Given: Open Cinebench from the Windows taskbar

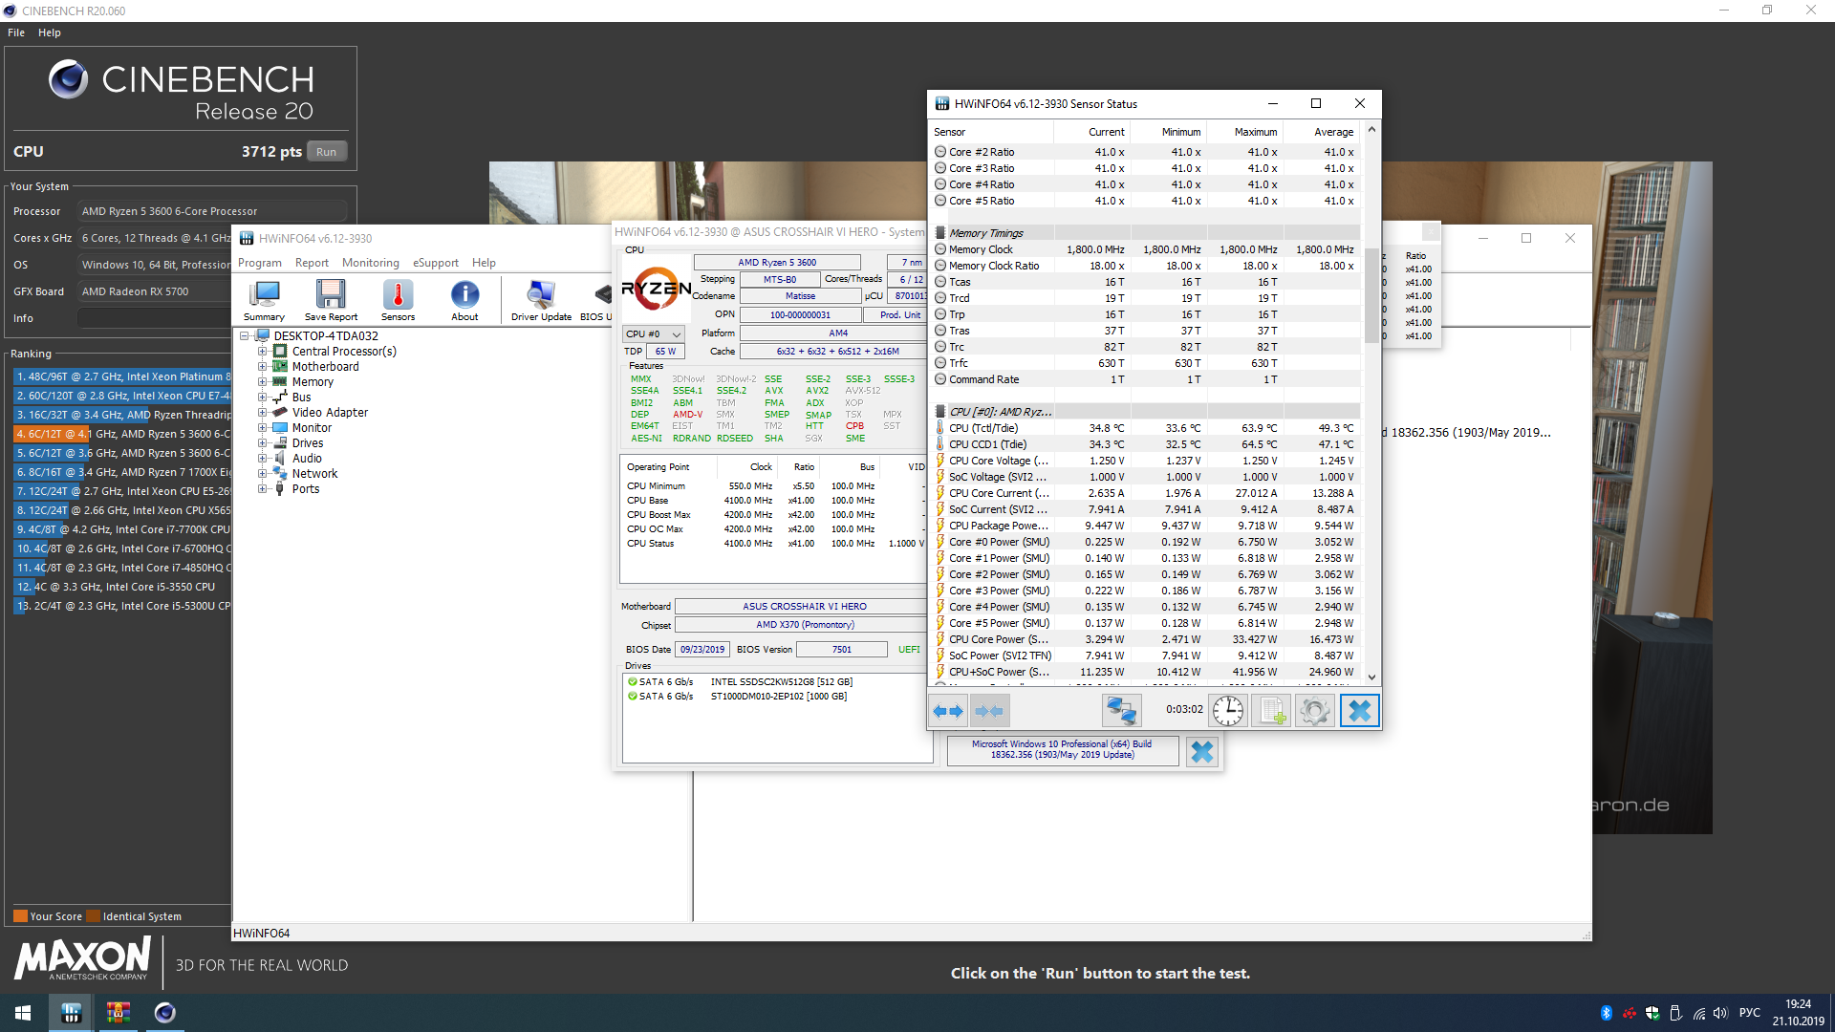Looking at the screenshot, I should [x=164, y=1013].
